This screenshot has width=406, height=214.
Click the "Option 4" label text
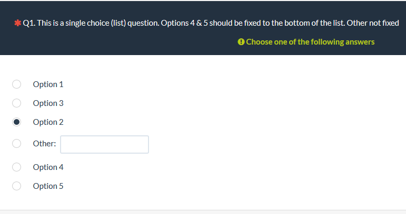(x=48, y=167)
